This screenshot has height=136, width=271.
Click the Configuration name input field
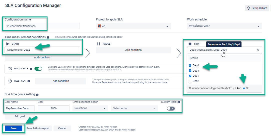click(42, 26)
